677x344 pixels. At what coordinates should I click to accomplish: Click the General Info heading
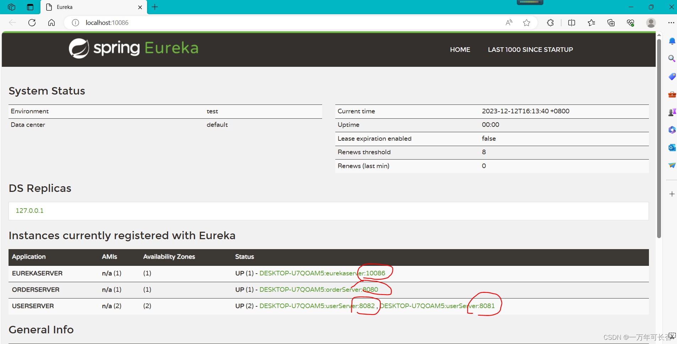[x=41, y=330]
